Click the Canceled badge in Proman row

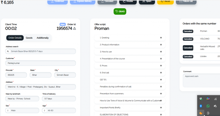[x=188, y=31]
